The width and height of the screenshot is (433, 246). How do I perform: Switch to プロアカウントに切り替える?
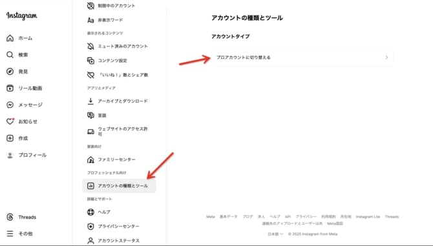click(x=302, y=57)
